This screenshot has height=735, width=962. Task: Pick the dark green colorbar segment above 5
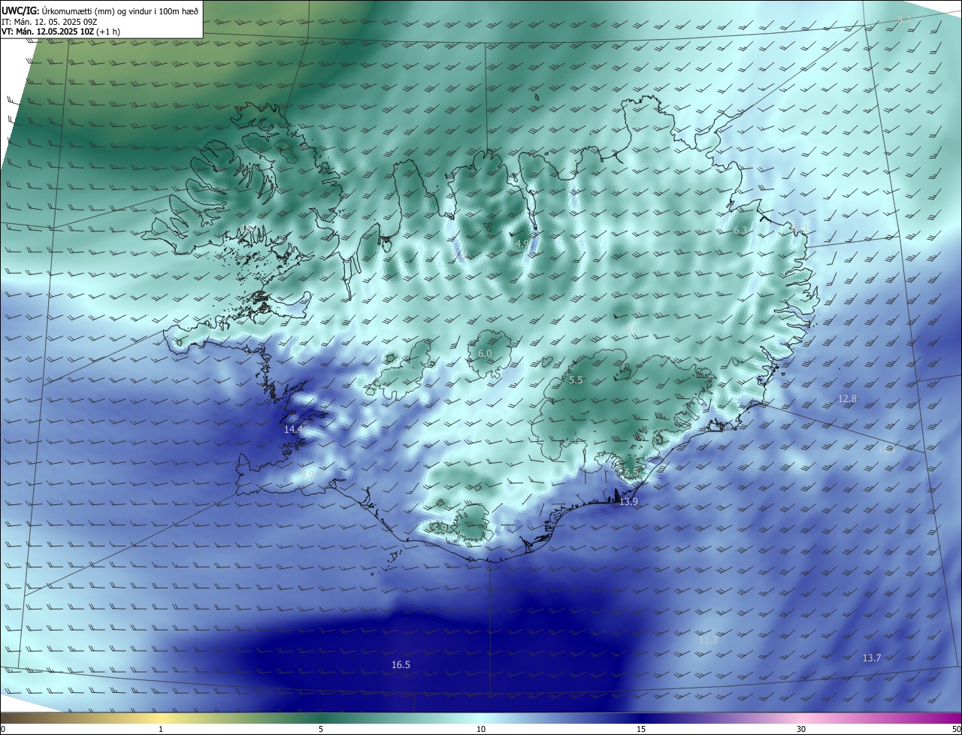tap(321, 718)
